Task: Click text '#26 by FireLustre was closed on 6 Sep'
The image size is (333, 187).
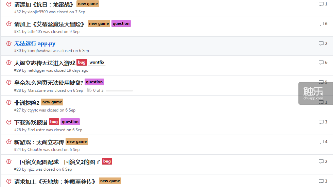Action: [48, 130]
